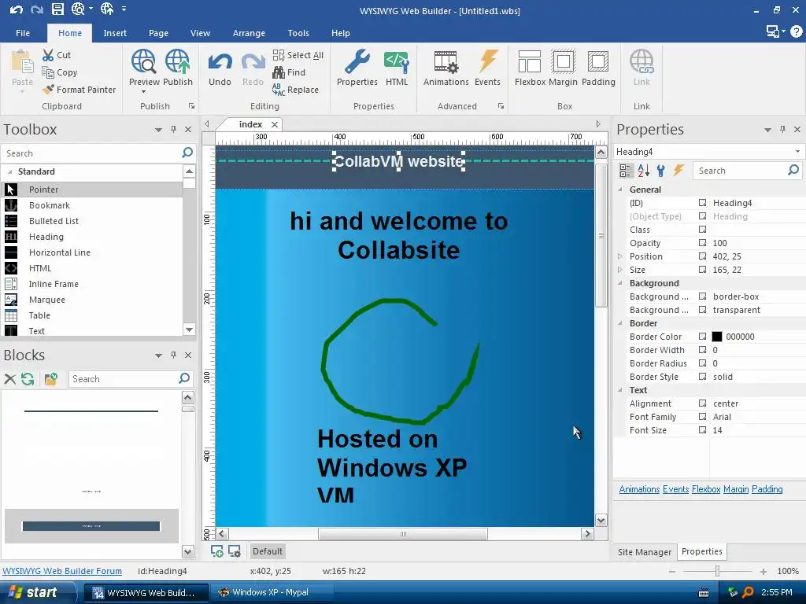Switch to the Page ribbon tab

(x=158, y=33)
